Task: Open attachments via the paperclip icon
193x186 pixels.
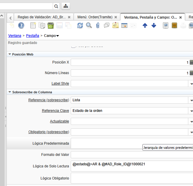Action: 98,26
